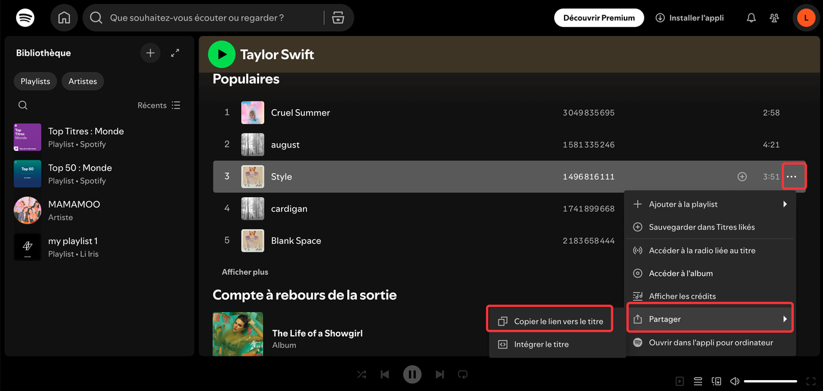Click the Découvrir Premium button

coord(599,18)
